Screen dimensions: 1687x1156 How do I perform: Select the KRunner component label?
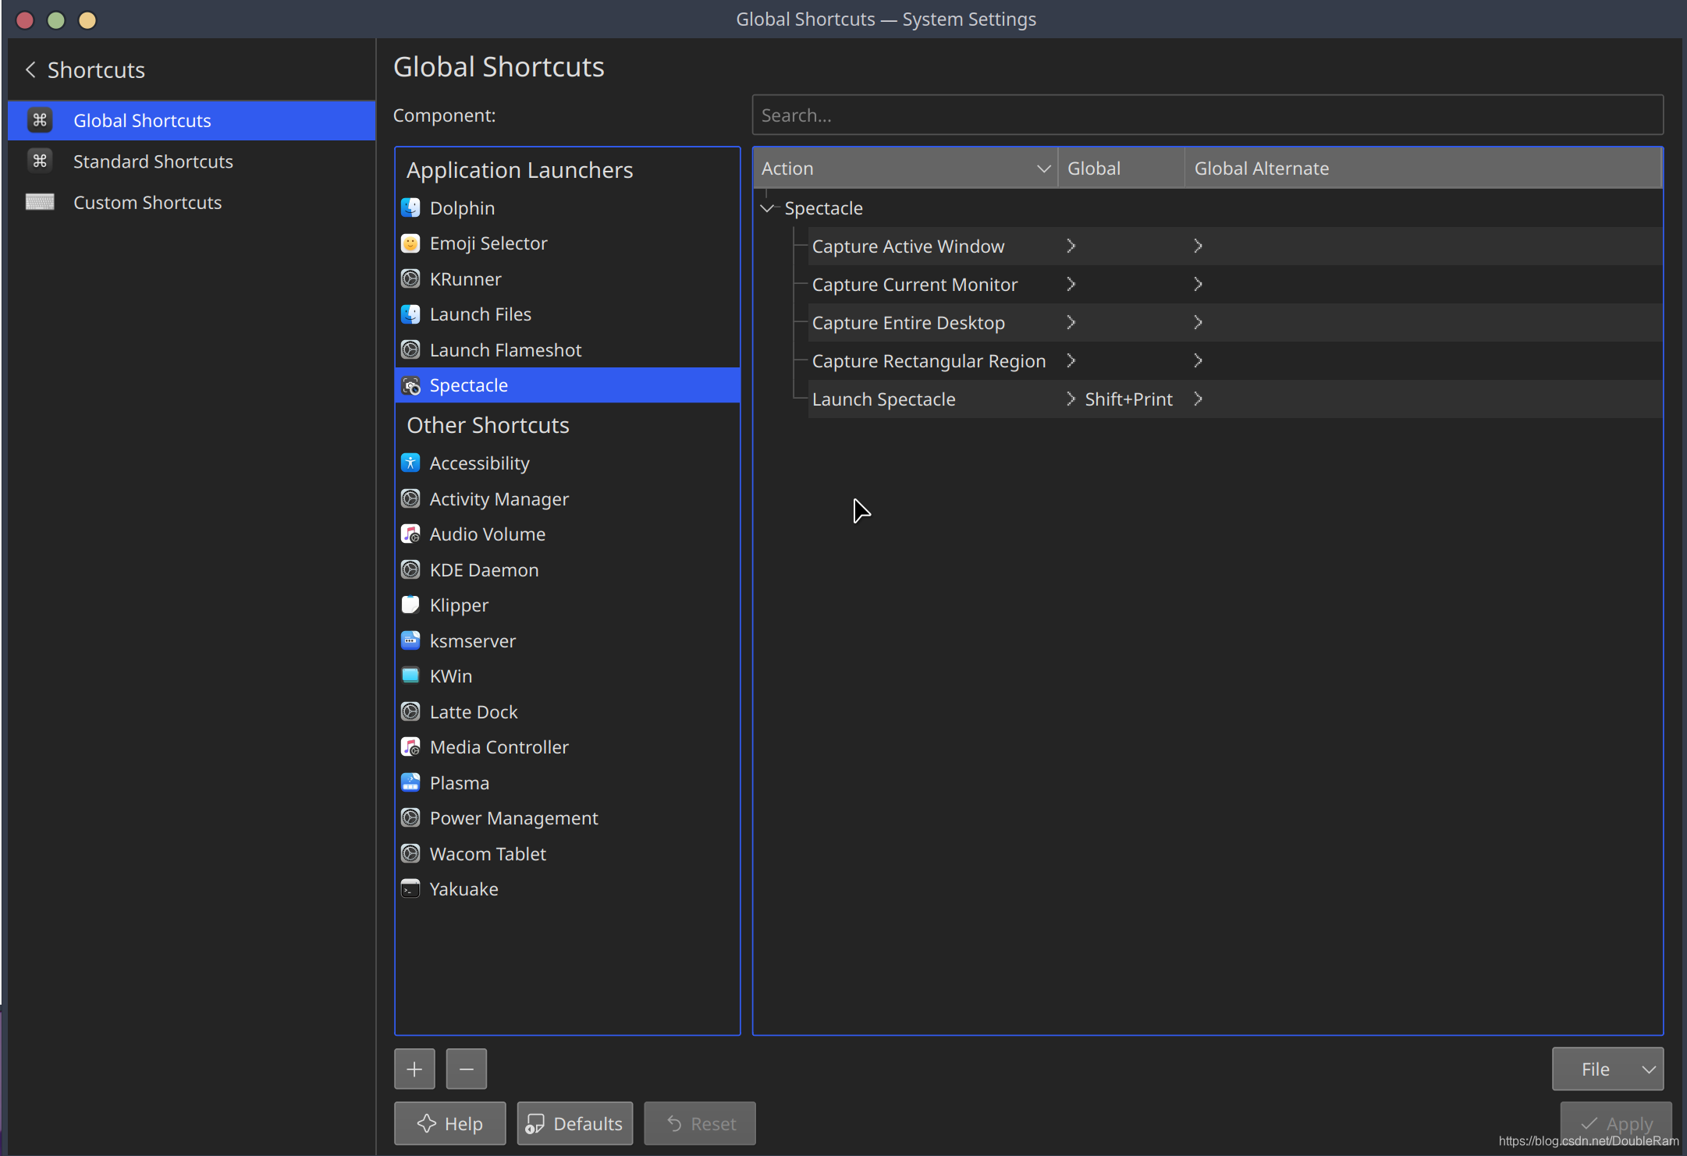click(x=465, y=278)
